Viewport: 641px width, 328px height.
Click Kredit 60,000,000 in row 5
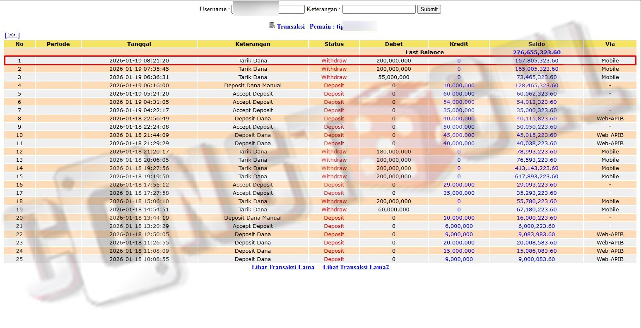(x=459, y=93)
